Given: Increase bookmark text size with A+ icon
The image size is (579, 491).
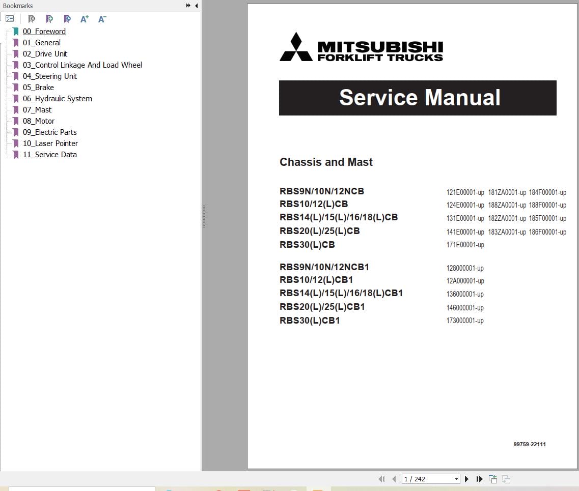Looking at the screenshot, I should 85,19.
